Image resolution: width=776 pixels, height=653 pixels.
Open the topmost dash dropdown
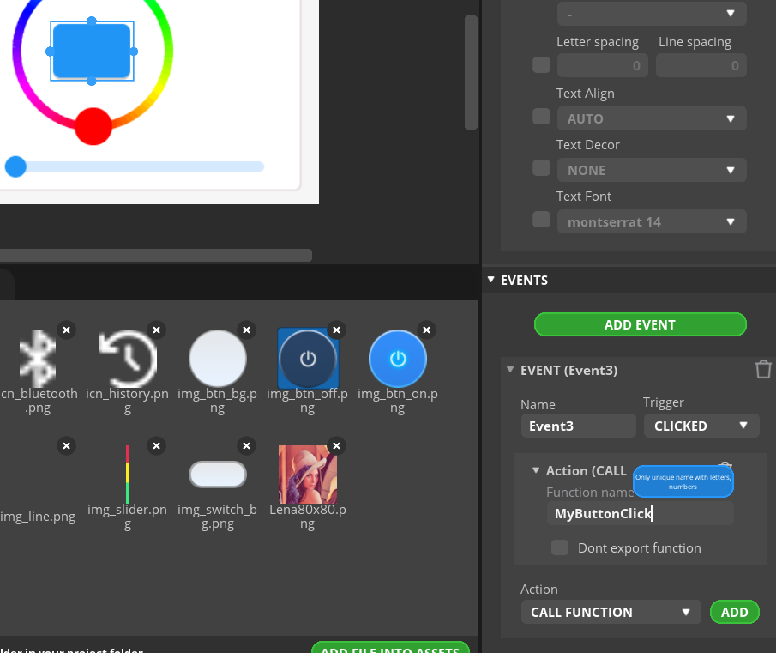coord(652,14)
